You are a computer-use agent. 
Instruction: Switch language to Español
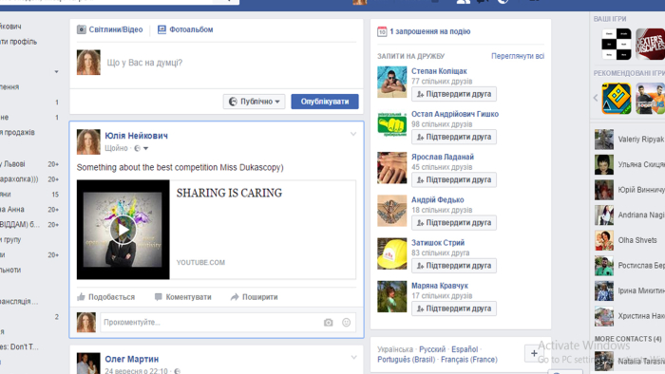[x=465, y=349]
